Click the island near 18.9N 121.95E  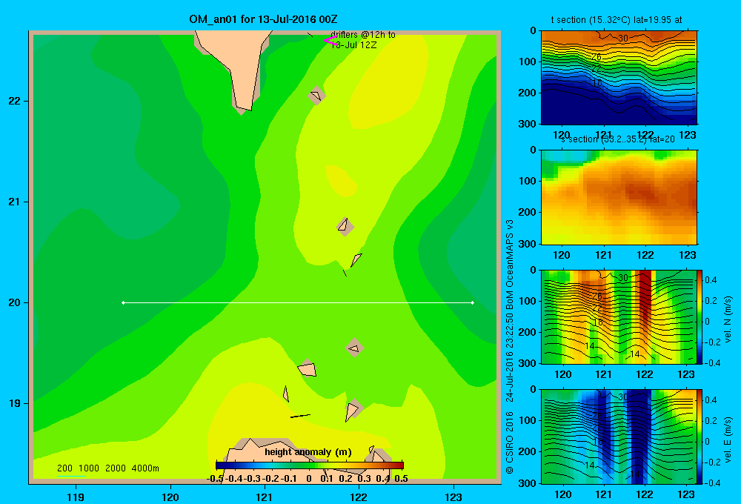pos(353,410)
